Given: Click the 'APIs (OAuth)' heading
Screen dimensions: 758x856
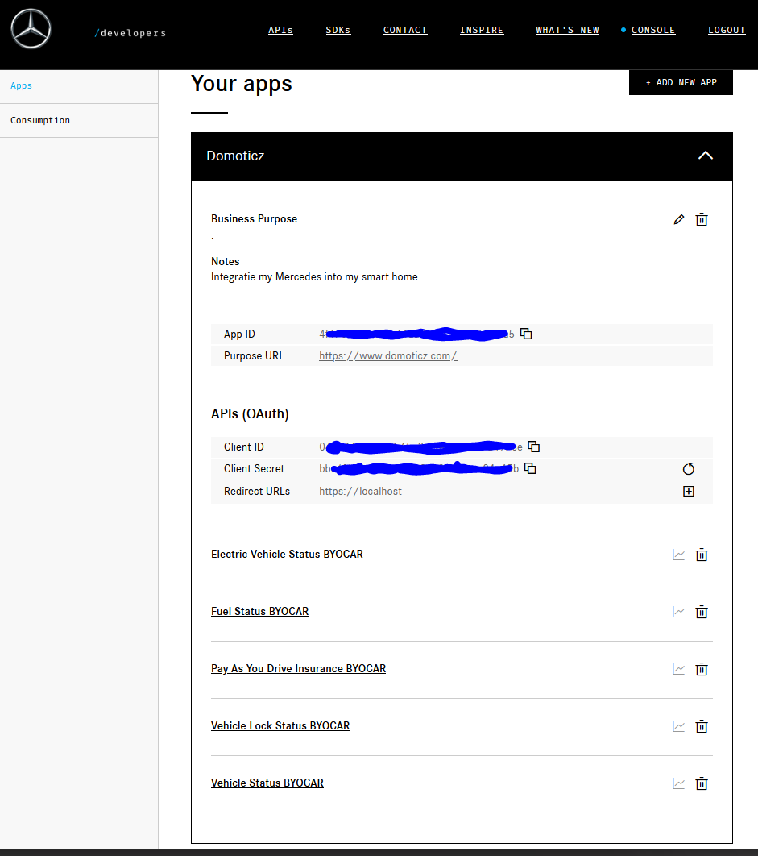Looking at the screenshot, I should click(x=250, y=413).
